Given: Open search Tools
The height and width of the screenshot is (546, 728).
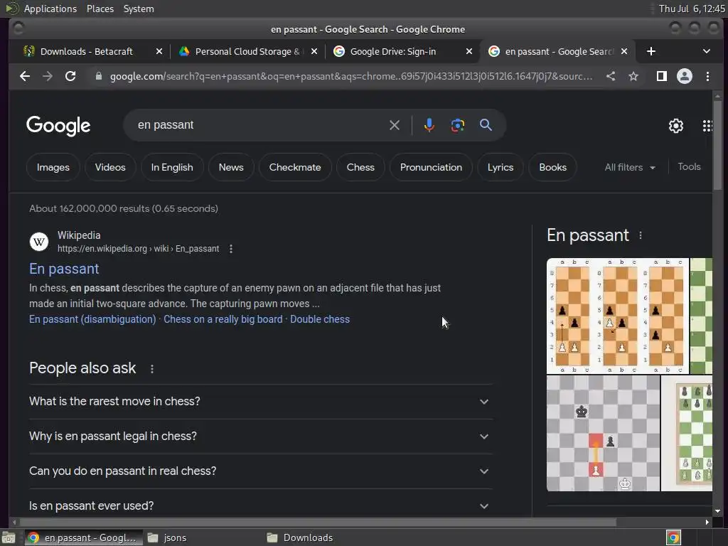Looking at the screenshot, I should (x=689, y=166).
